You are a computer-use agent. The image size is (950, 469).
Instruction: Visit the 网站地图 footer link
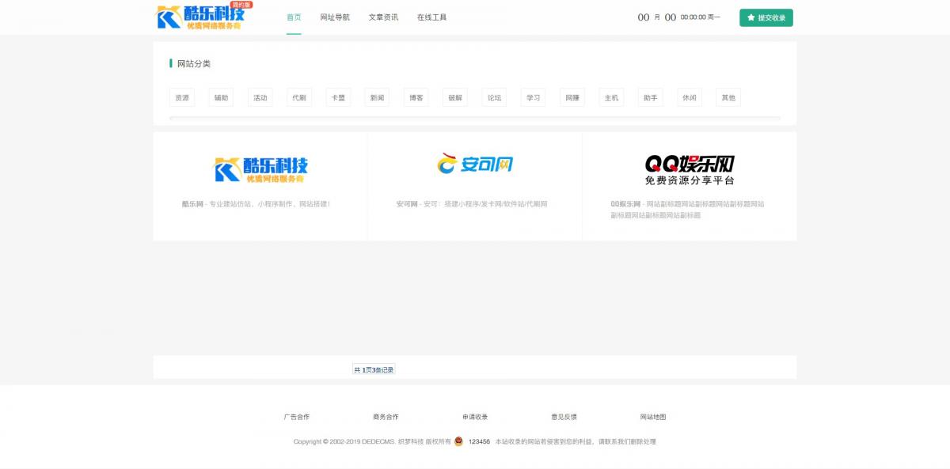[x=653, y=417]
